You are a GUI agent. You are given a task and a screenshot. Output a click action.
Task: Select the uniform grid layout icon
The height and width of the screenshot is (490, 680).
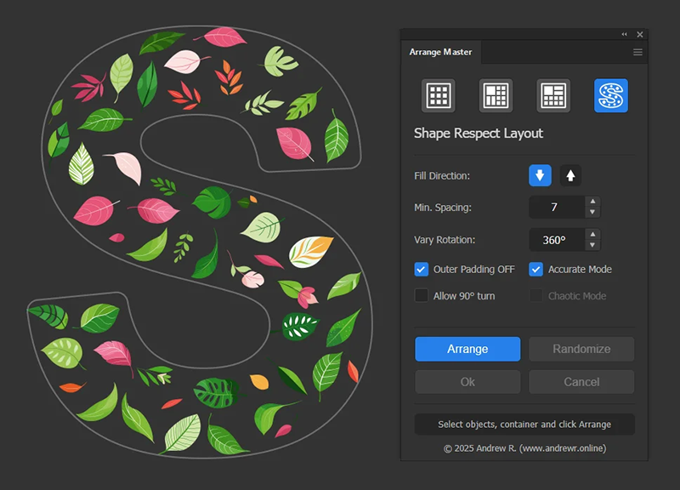(x=439, y=96)
